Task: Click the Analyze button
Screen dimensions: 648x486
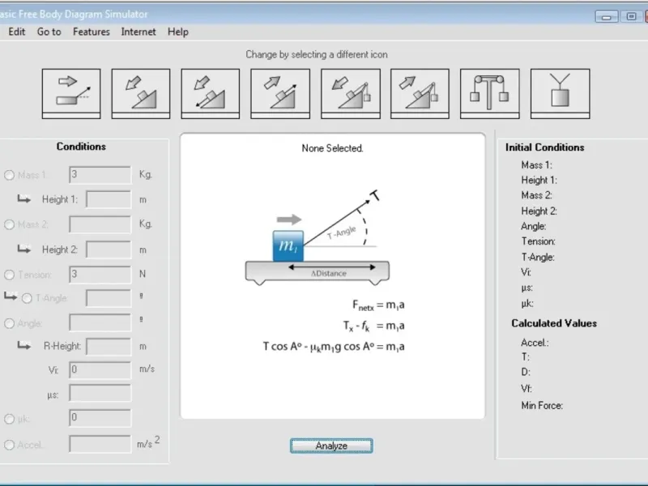Action: click(331, 446)
